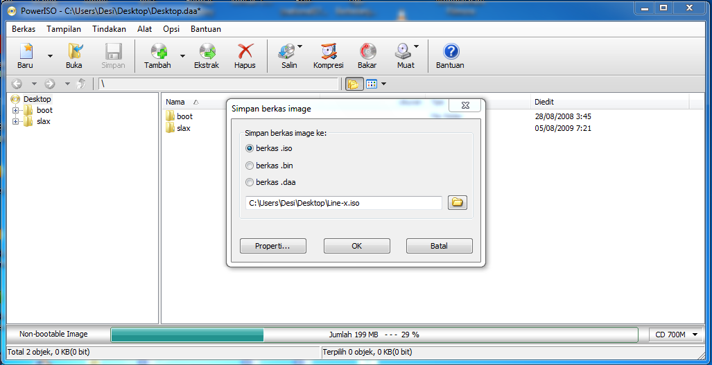
Task: Click the Non-bootable Image status label
Action: pyautogui.click(x=53, y=334)
